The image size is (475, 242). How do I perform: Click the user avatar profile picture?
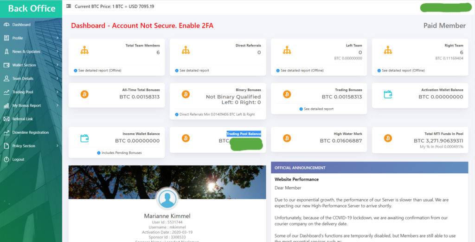click(167, 199)
